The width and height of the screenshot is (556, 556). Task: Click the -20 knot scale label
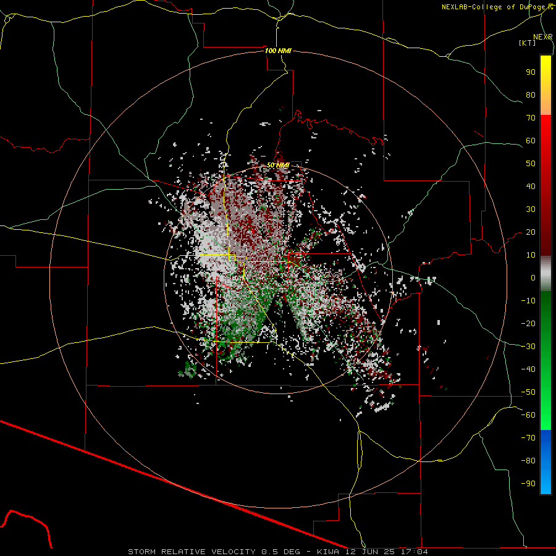tap(528, 324)
